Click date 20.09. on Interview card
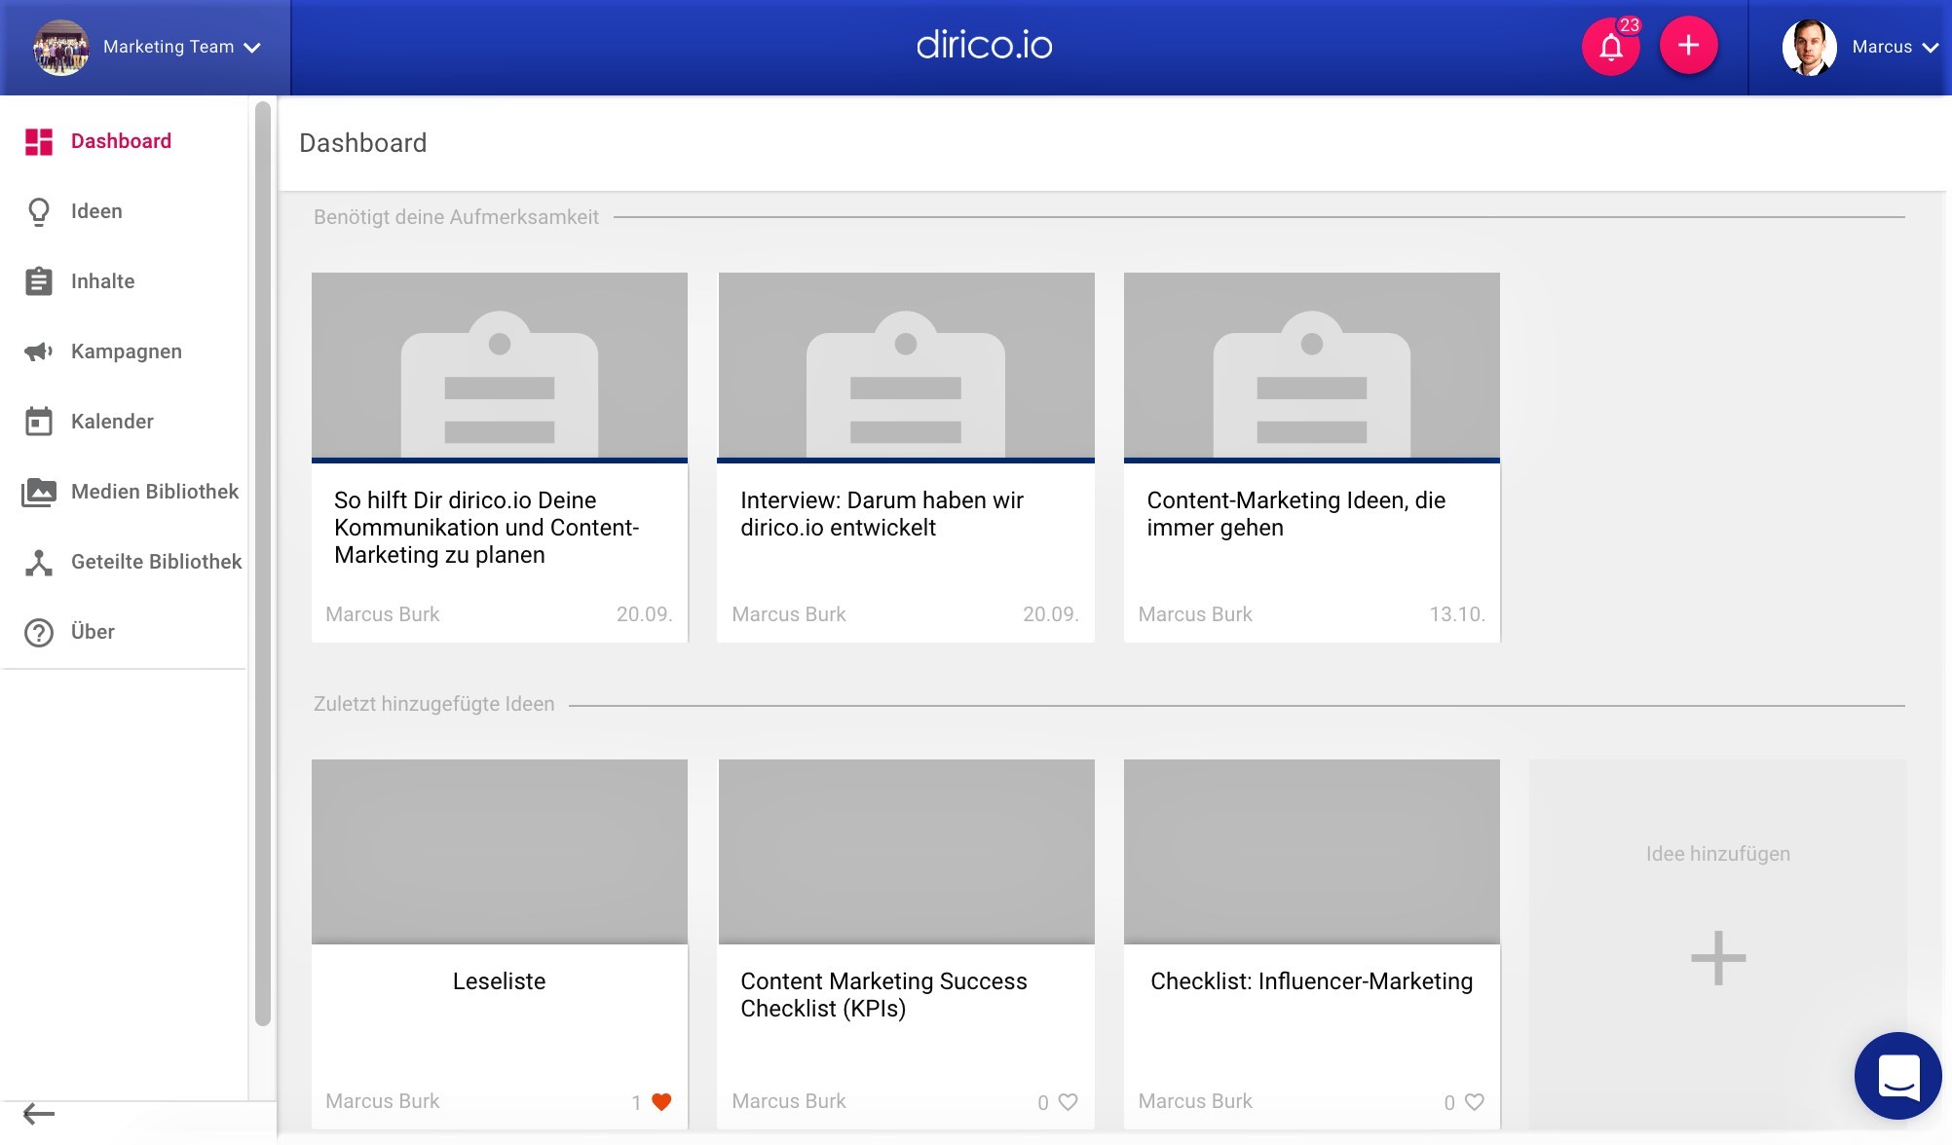Image resolution: width=1952 pixels, height=1145 pixels. click(1051, 614)
